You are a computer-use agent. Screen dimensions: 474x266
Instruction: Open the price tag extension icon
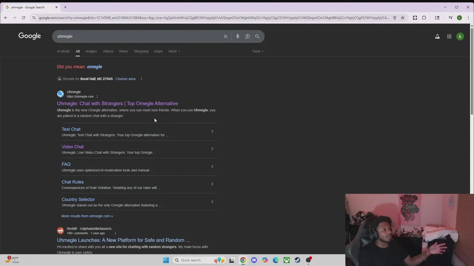coord(415,18)
